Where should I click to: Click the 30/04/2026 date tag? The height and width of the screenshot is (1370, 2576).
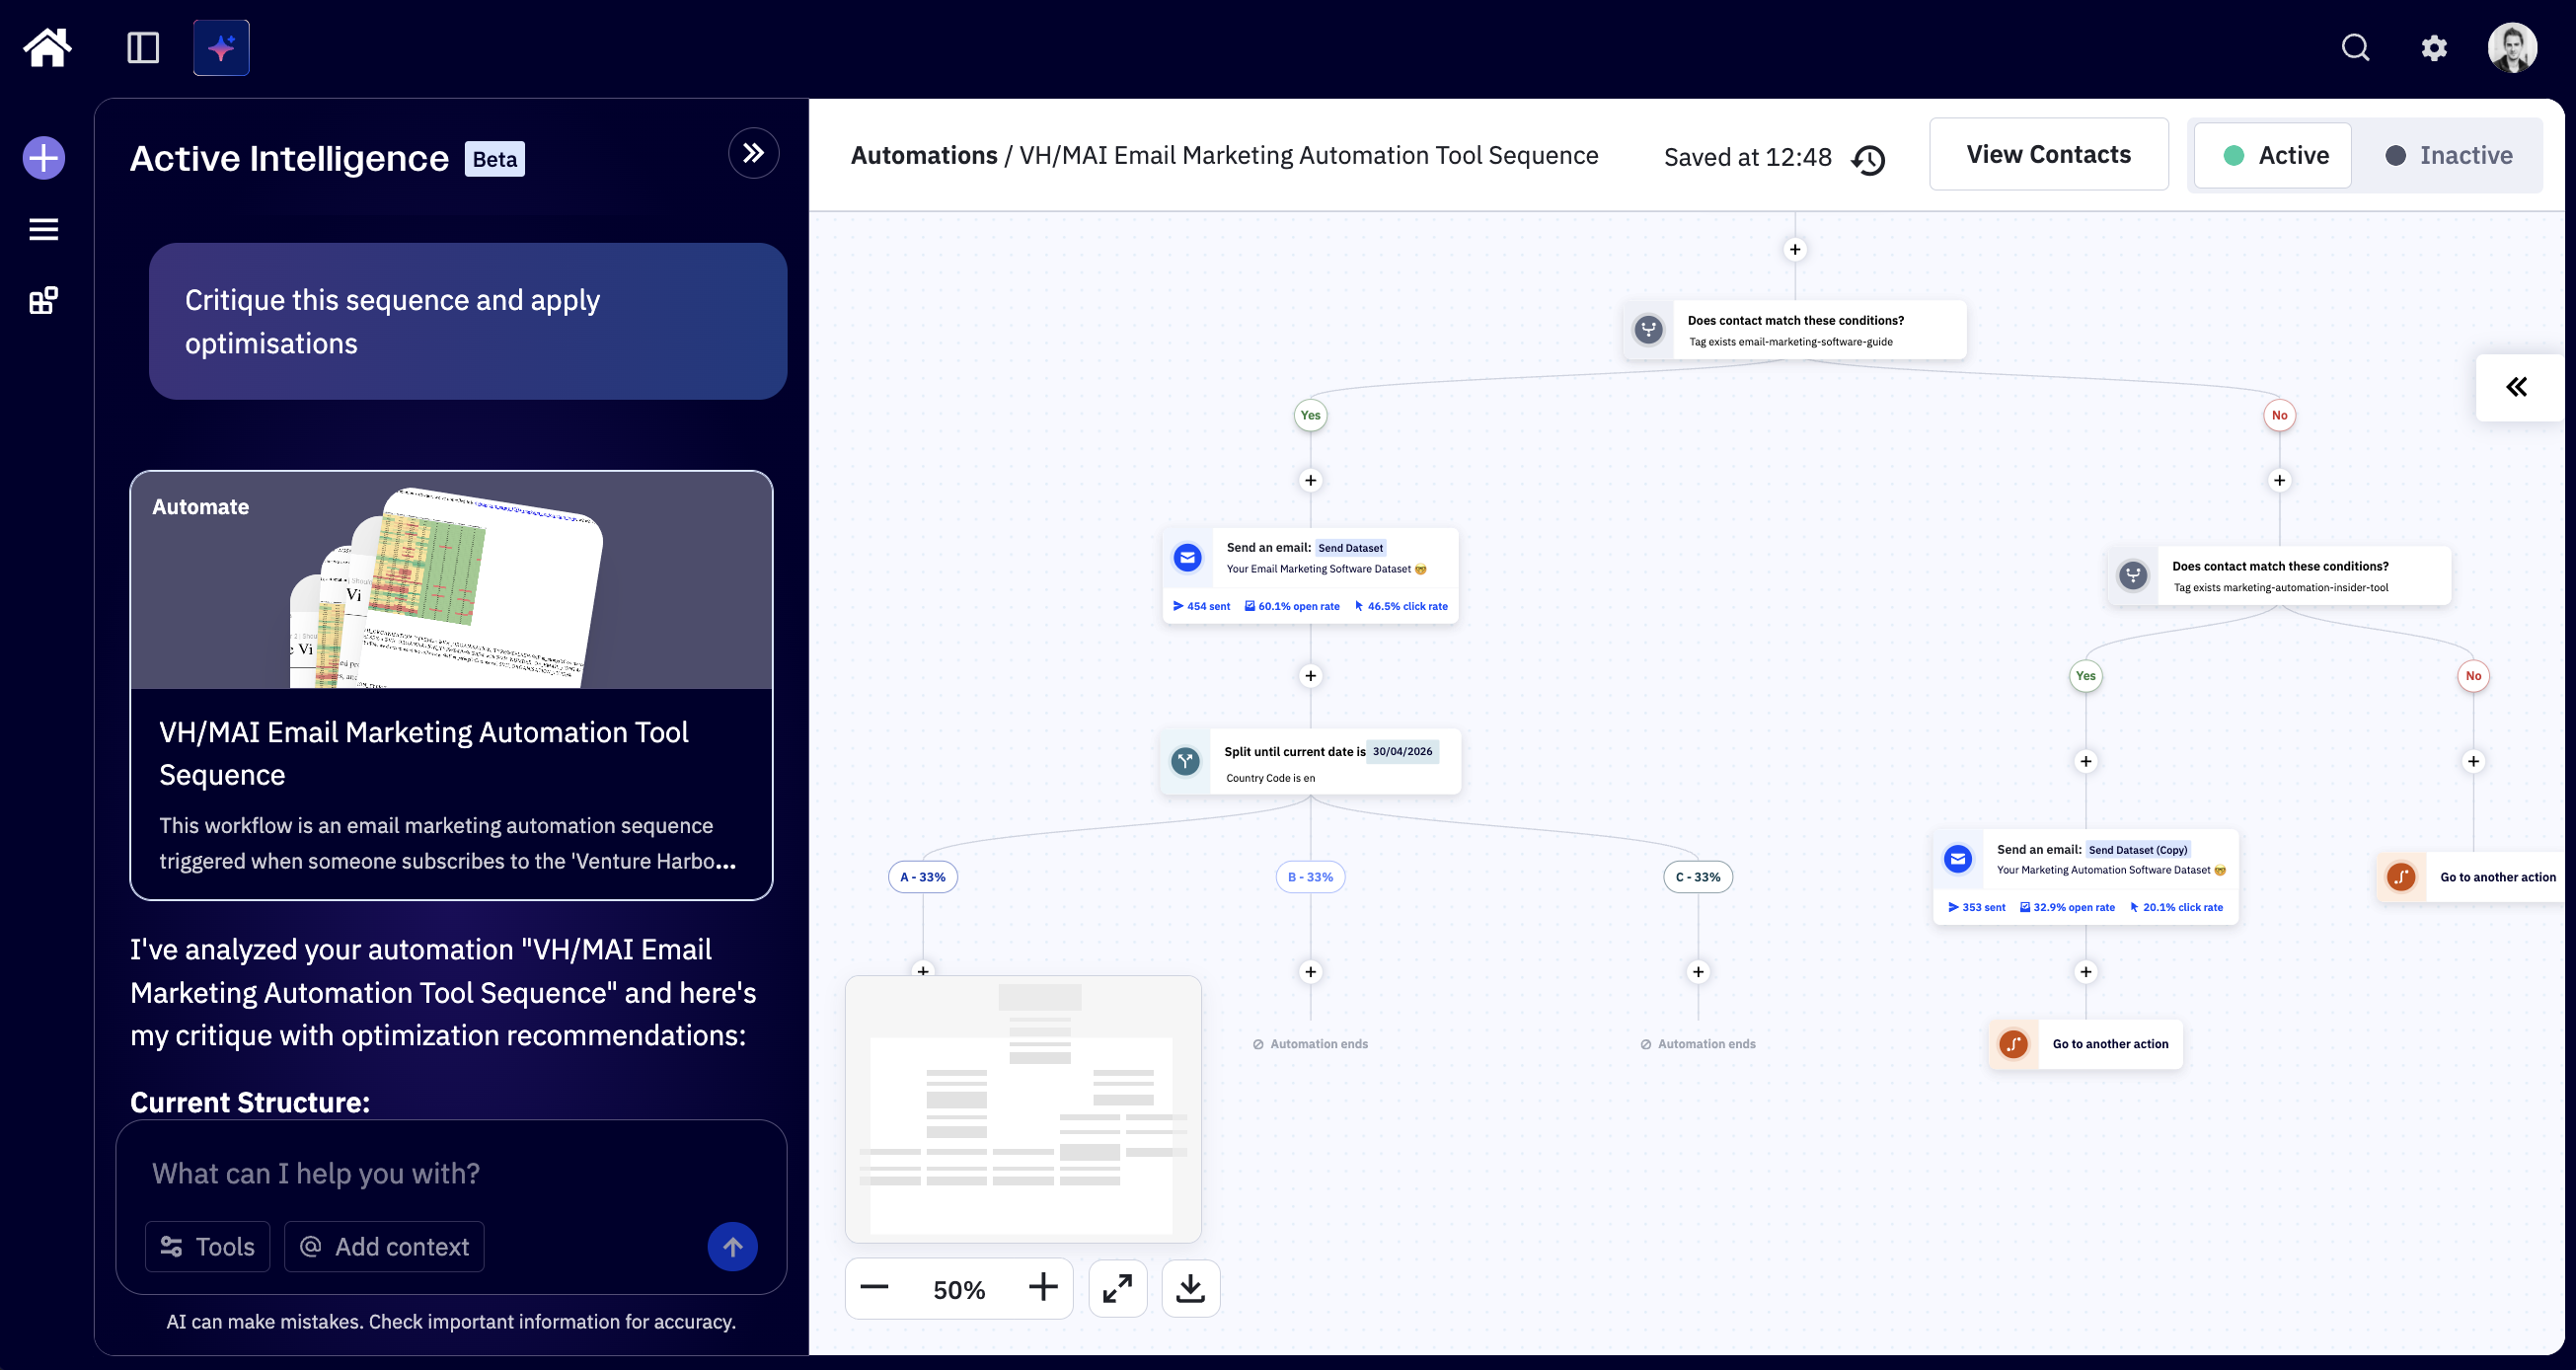pyautogui.click(x=1402, y=751)
